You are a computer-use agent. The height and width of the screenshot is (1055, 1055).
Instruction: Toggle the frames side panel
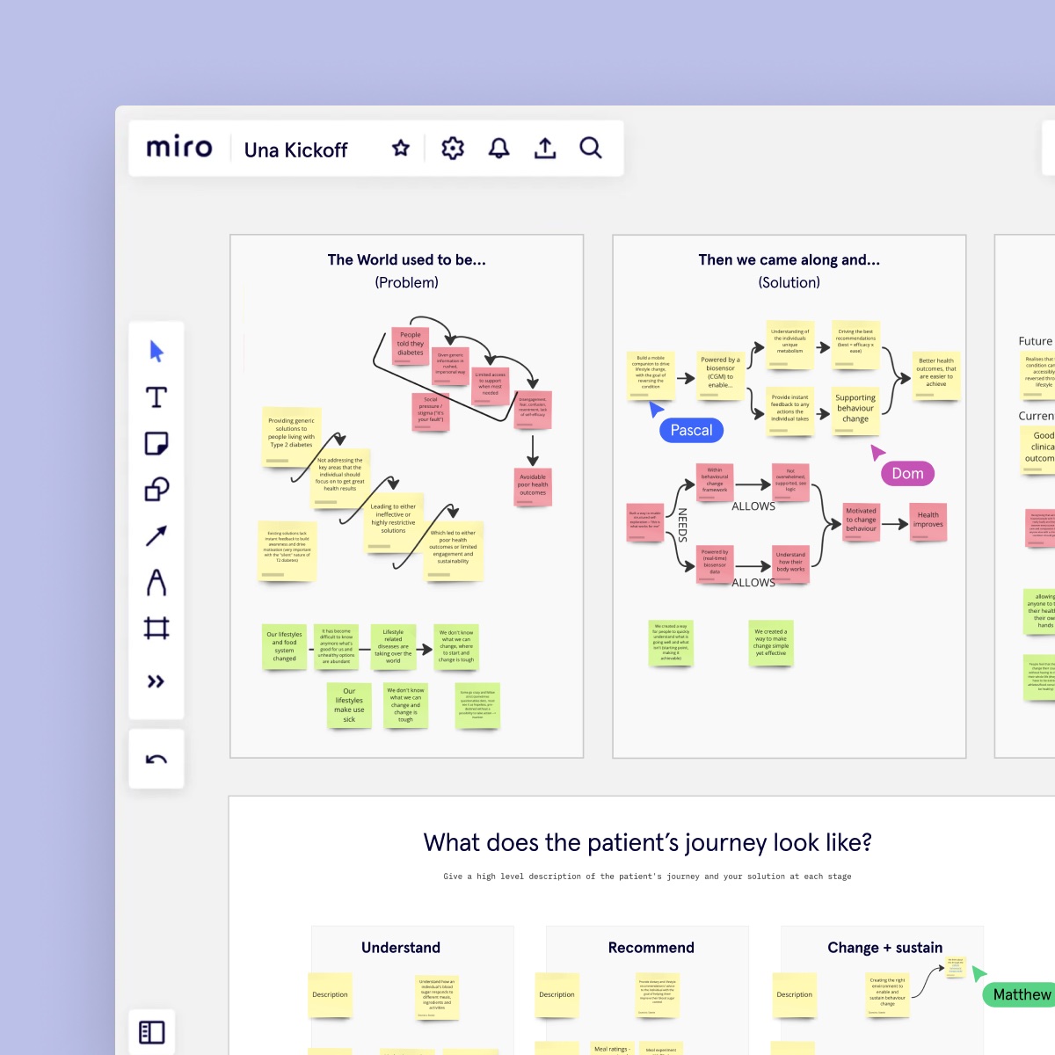pyautogui.click(x=152, y=1032)
